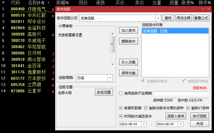Image resolution: width=214 pixels, height=133 pixels.
Task: Open the start date 2024-06-03 dropdown
Action: coord(144,124)
